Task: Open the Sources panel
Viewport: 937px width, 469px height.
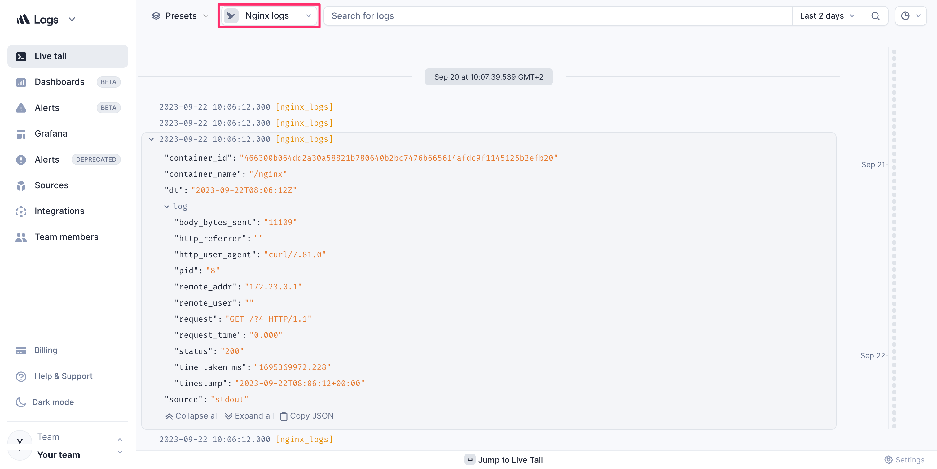Action: coord(51,185)
